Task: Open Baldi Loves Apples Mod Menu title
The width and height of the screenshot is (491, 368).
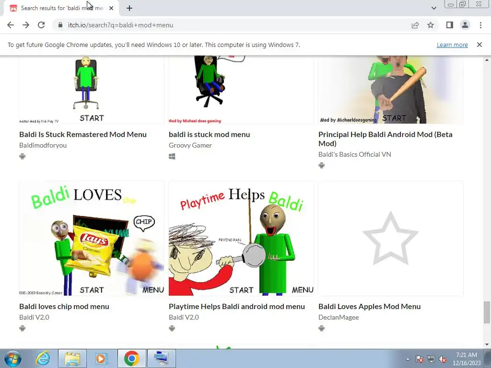Action: [370, 306]
